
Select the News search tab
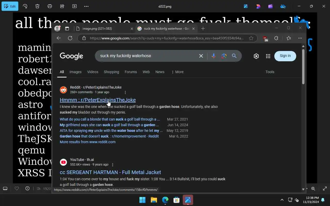pos(160,72)
